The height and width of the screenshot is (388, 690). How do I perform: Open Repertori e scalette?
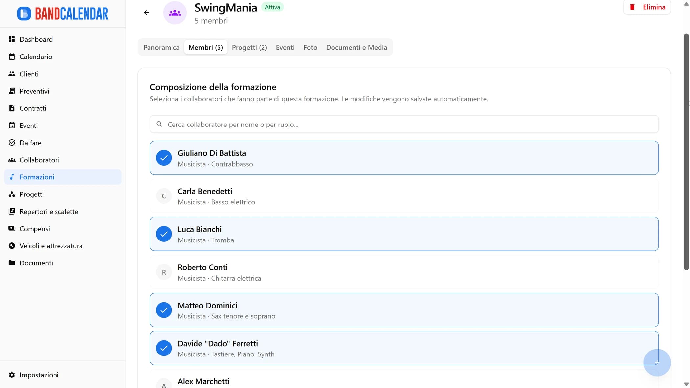[49, 211]
